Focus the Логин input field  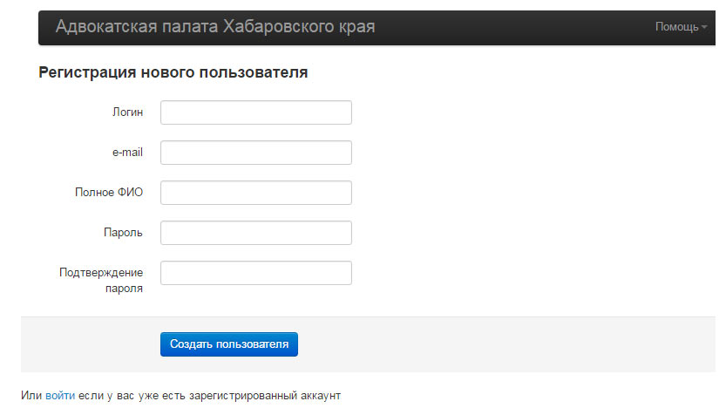[256, 112]
